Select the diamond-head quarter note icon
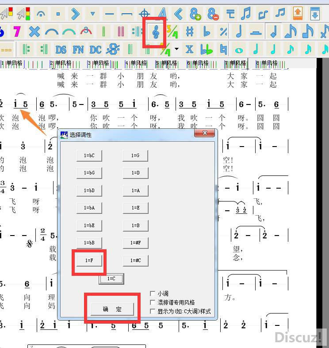Viewport: 329px width, 348px height. tap(274, 31)
